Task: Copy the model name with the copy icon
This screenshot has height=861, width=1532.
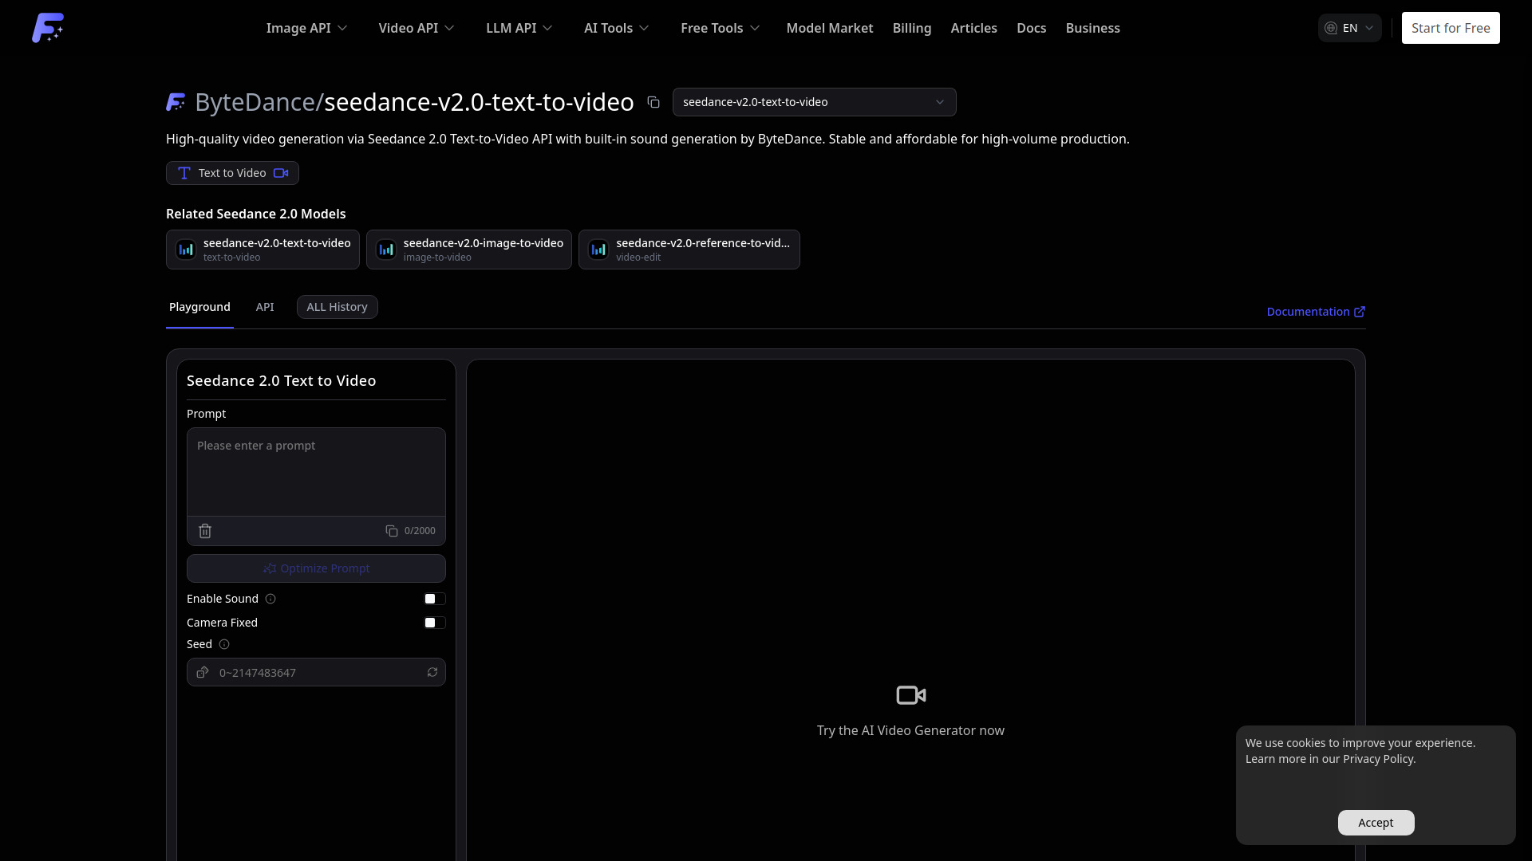Action: click(653, 102)
